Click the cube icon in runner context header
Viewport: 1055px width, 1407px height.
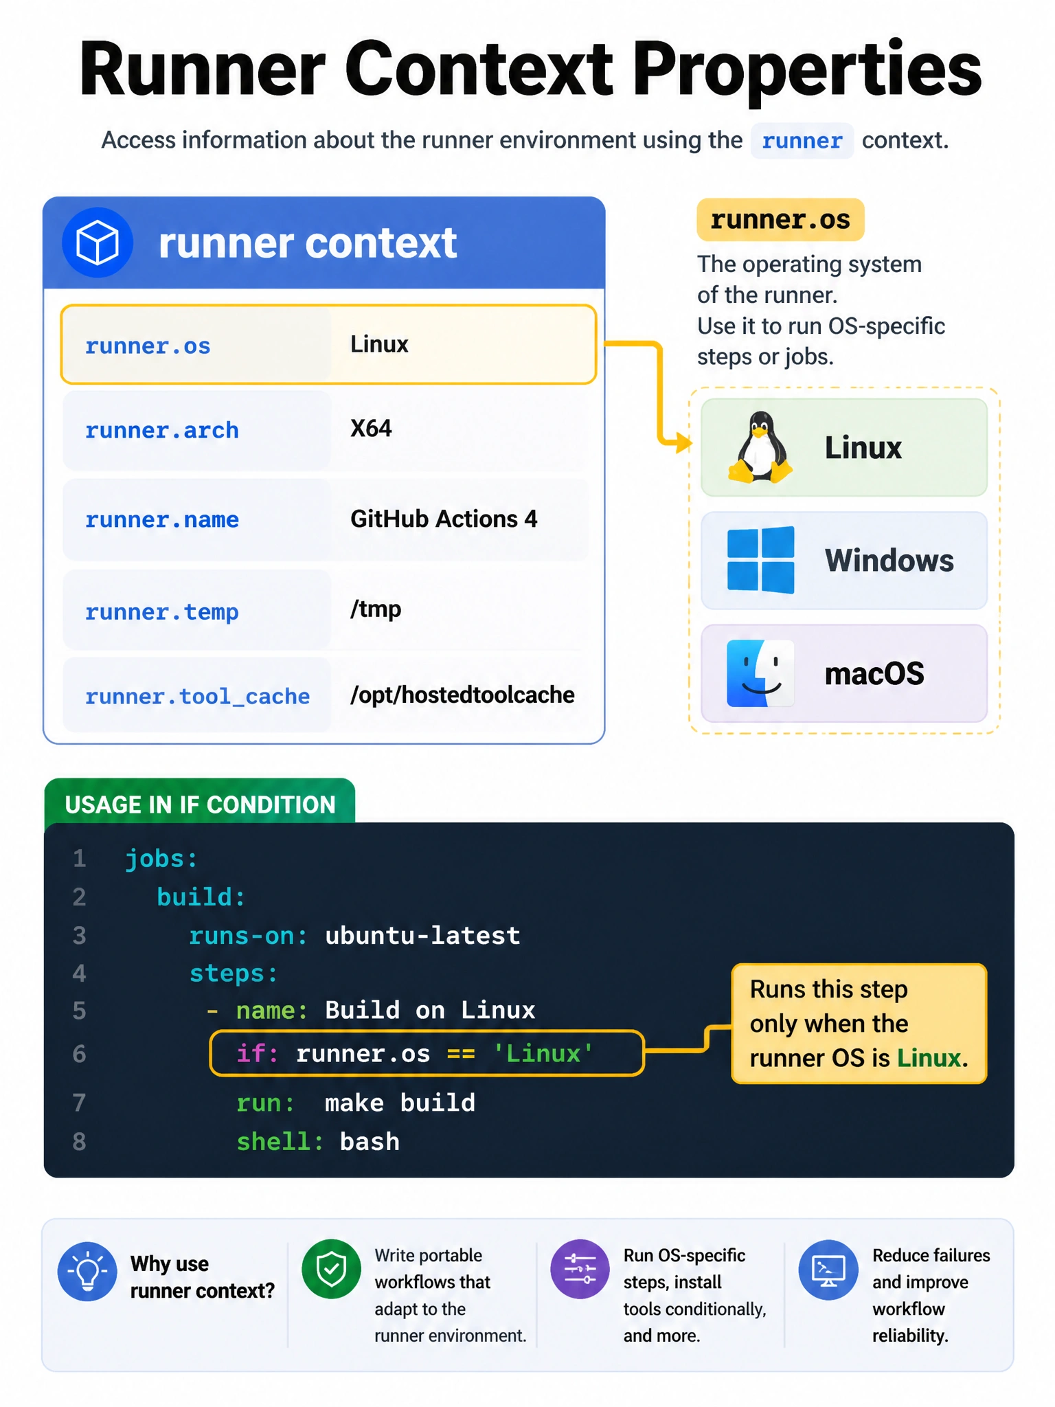click(x=97, y=243)
